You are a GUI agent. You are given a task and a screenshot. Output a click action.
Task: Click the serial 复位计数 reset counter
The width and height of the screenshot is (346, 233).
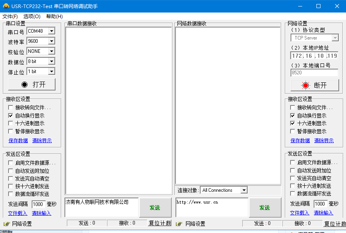160,223
